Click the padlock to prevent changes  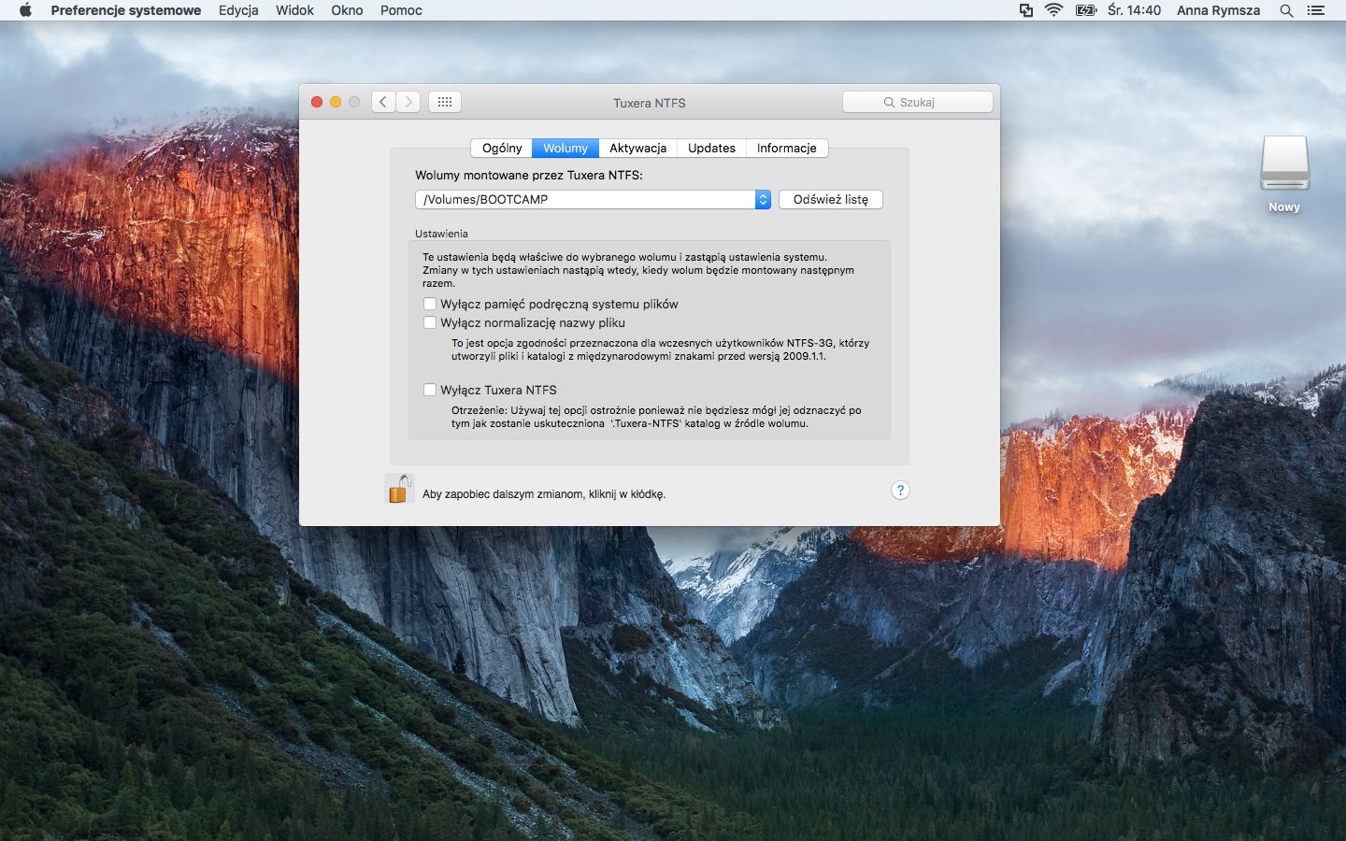coord(399,489)
